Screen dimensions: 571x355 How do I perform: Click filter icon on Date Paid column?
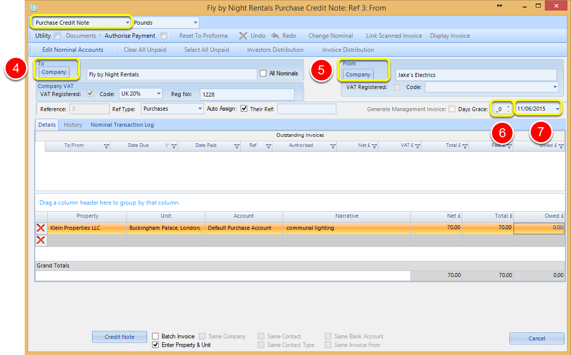tap(237, 146)
